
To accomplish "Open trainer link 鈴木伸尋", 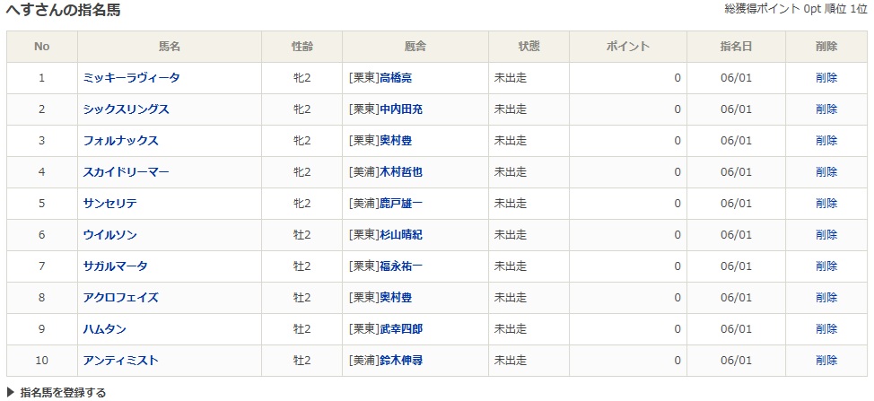I will click(x=401, y=361).
